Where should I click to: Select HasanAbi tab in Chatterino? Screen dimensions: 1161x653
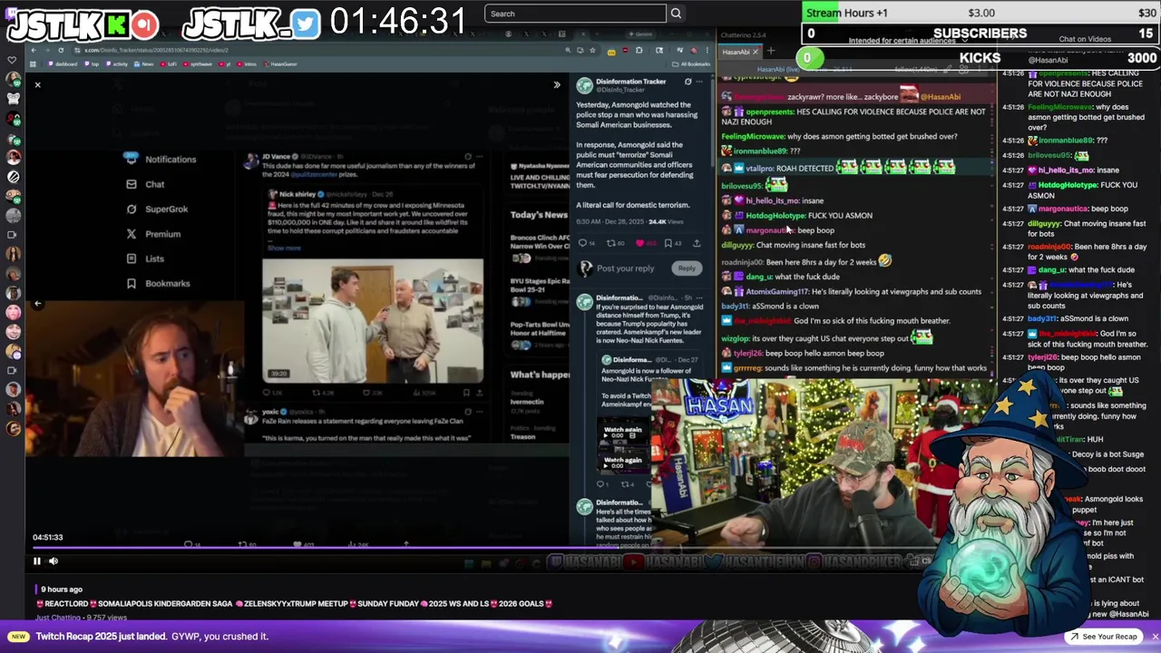tap(736, 53)
